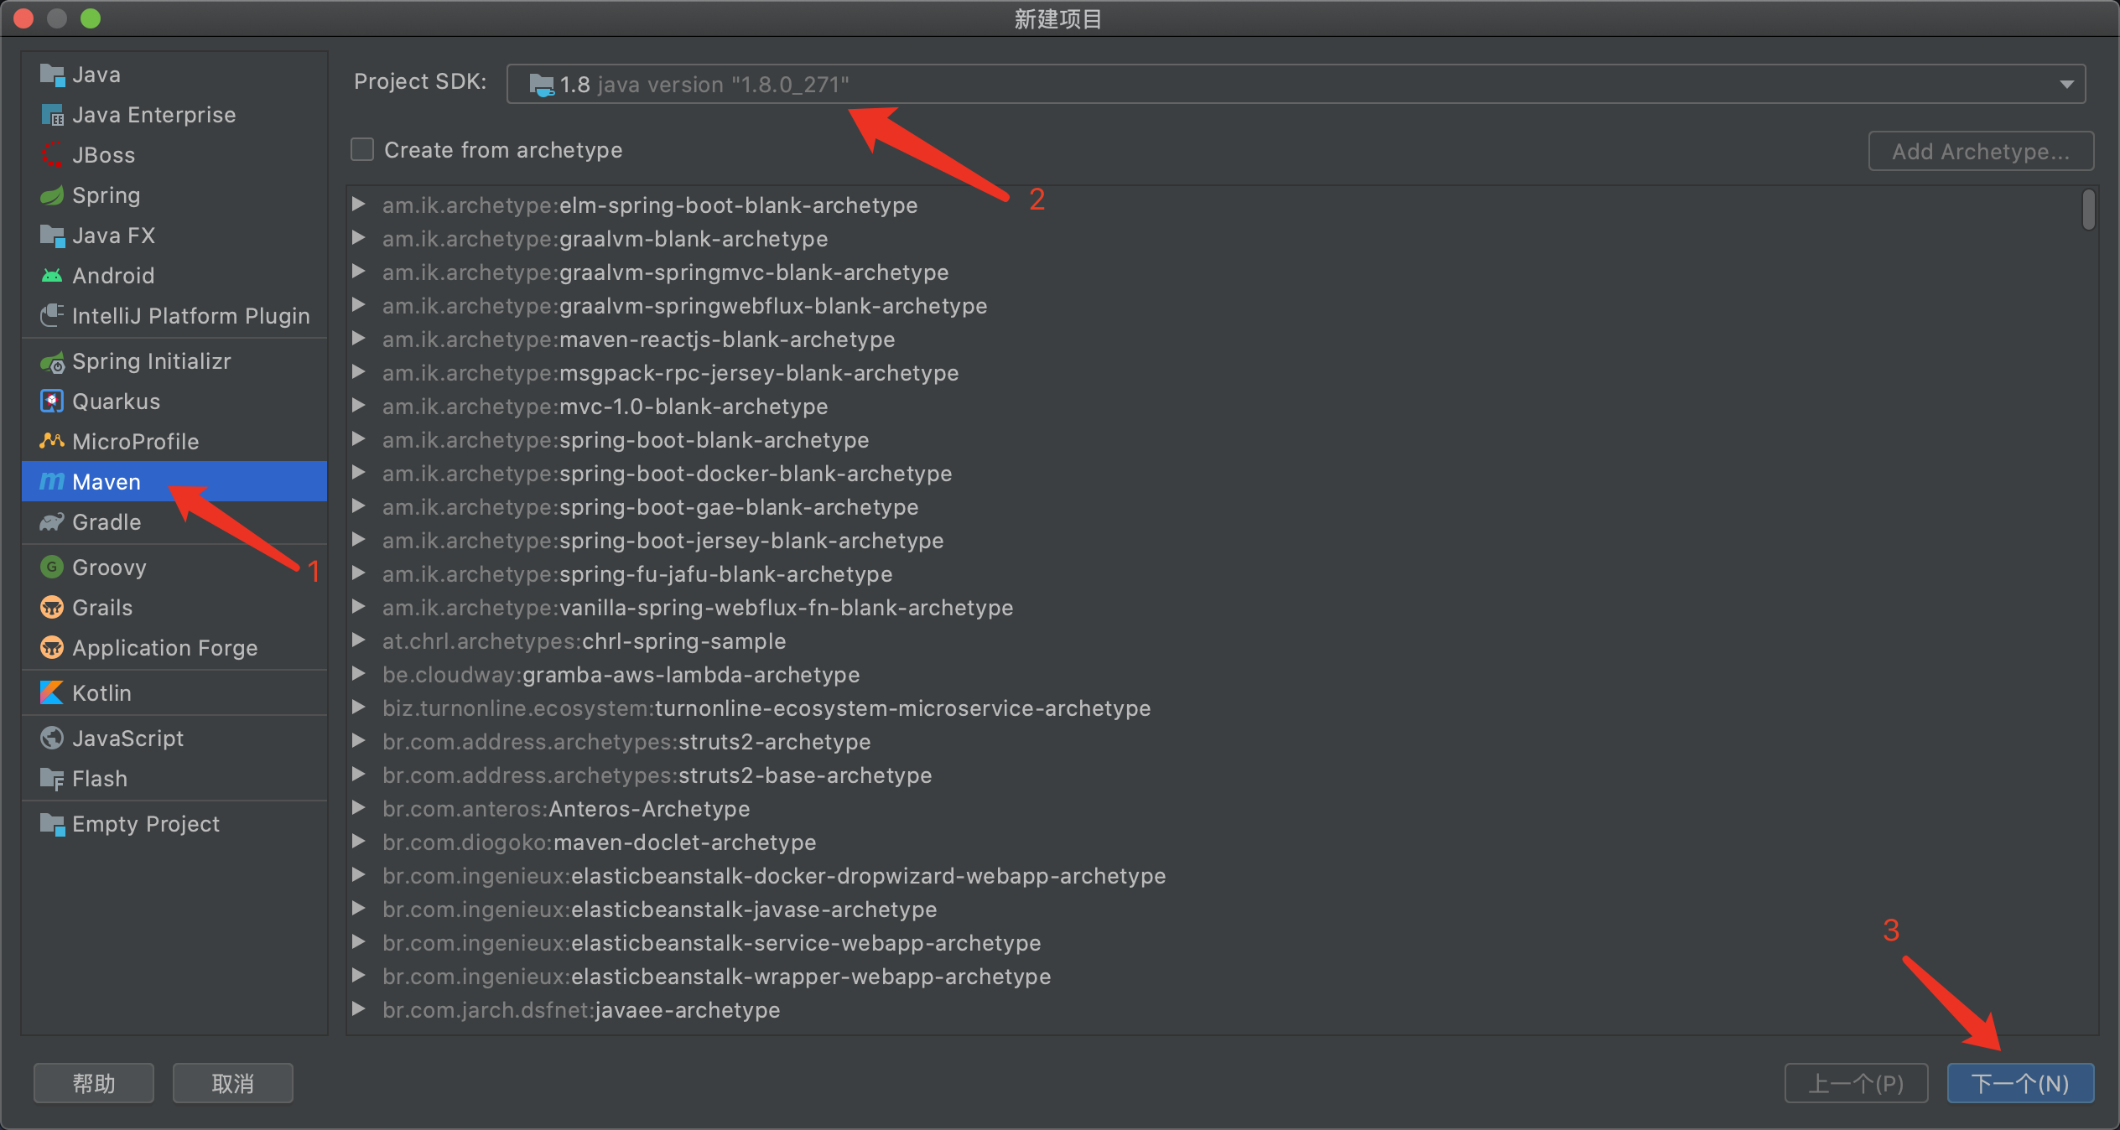The image size is (2120, 1130).
Task: Select vanilla-spring-webflux-fn-blank-archetype row
Action: (1222, 608)
